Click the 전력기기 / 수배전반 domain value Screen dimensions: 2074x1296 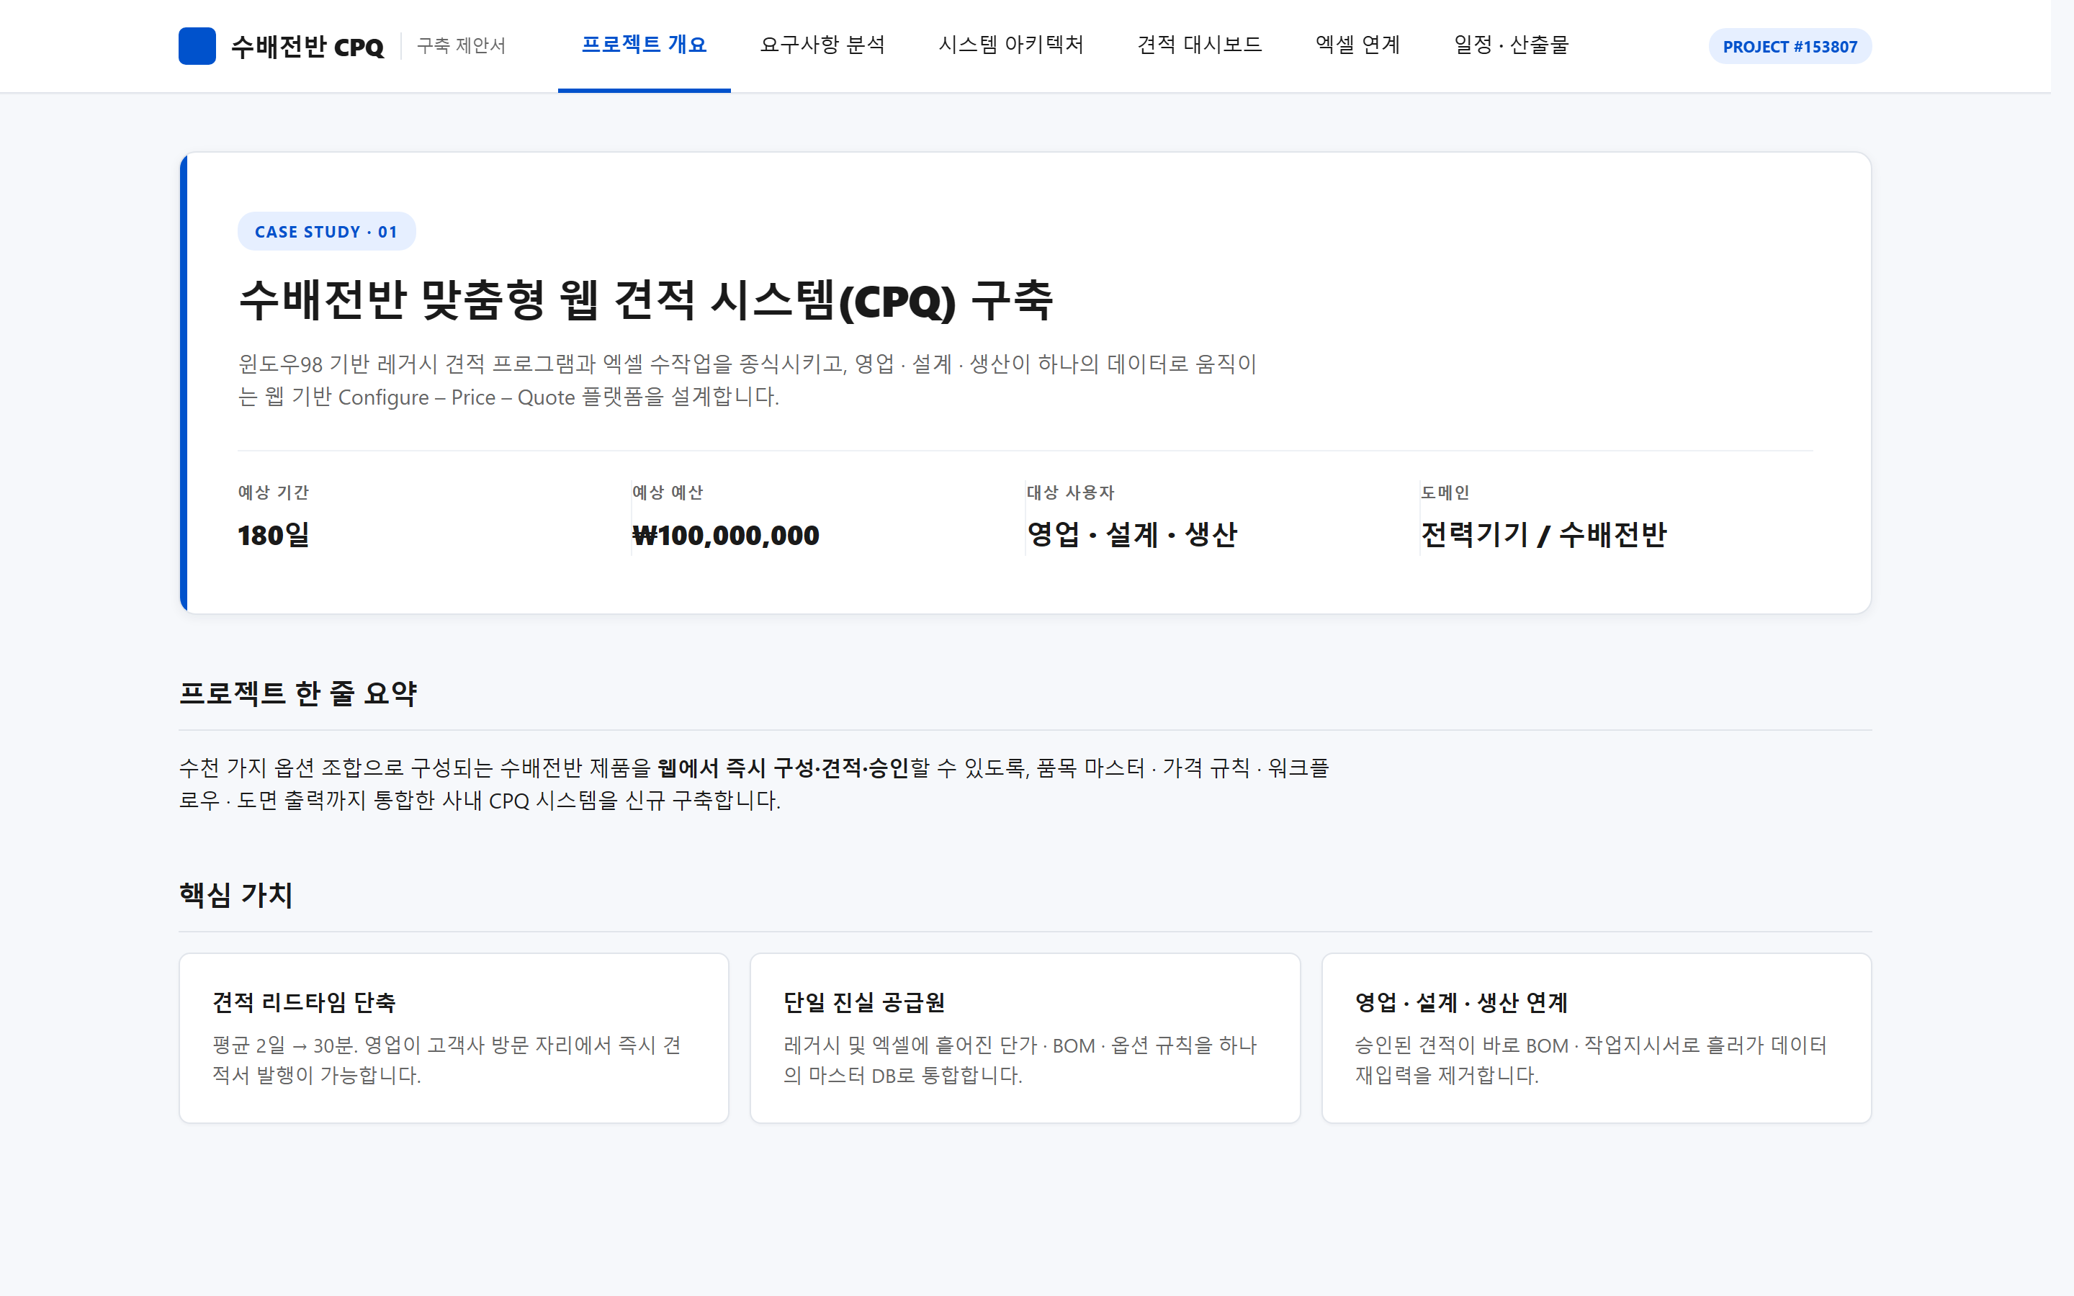click(1543, 535)
